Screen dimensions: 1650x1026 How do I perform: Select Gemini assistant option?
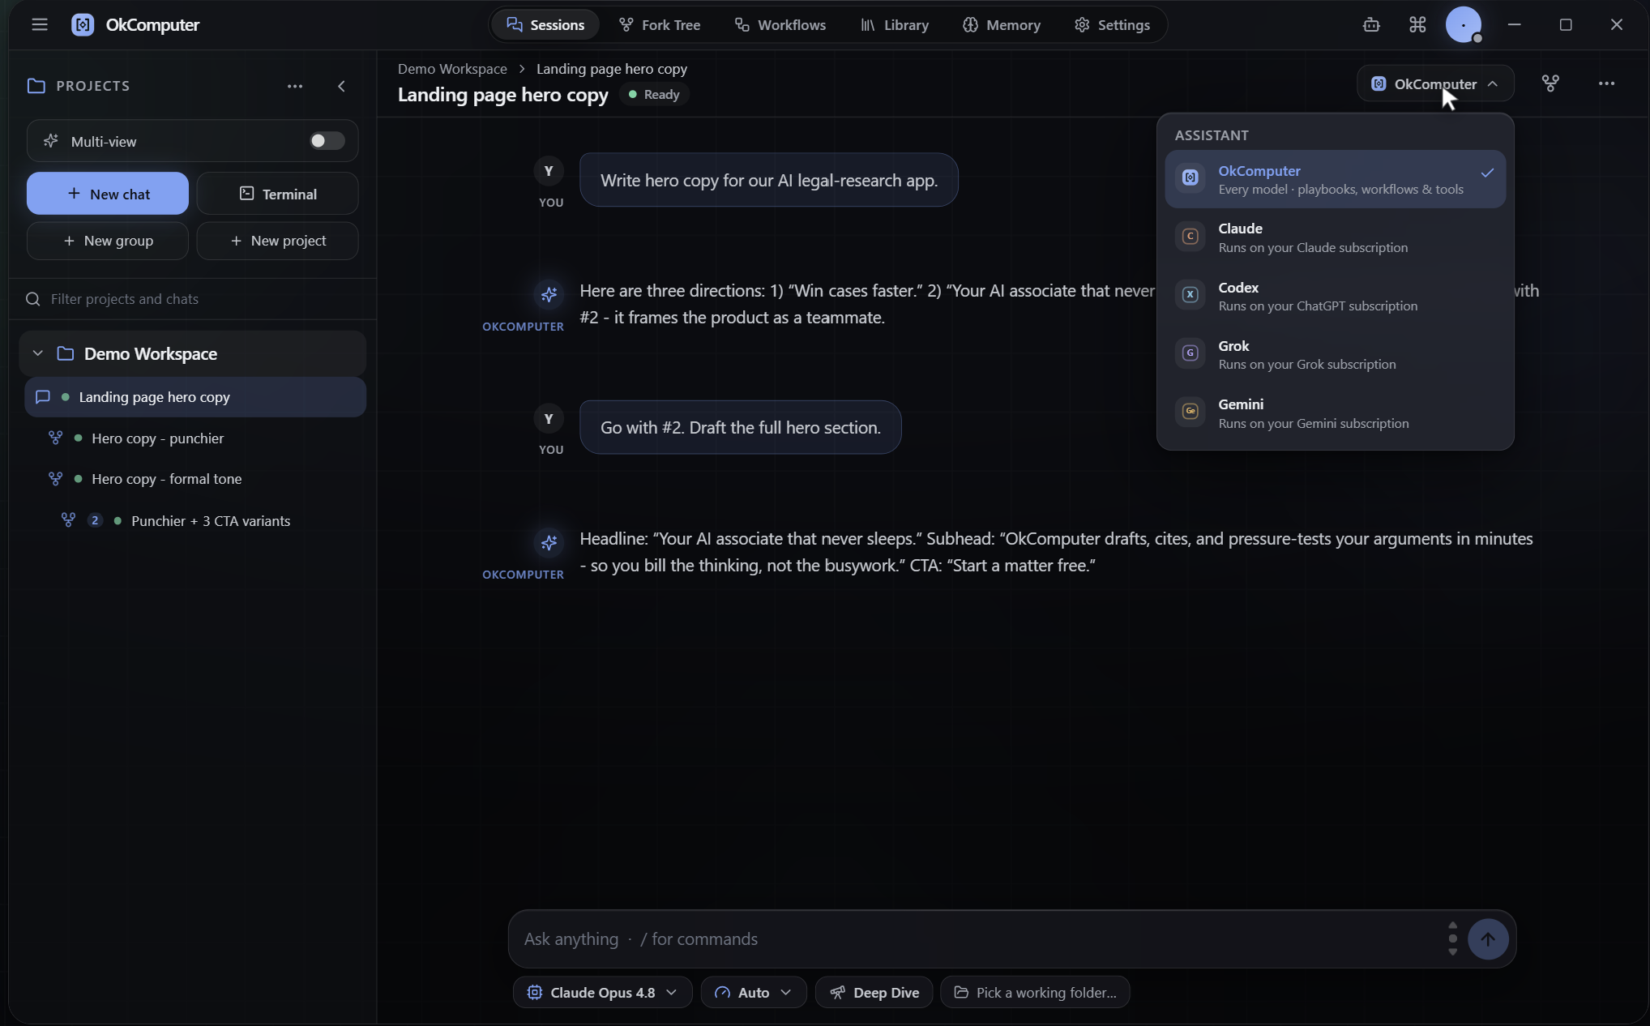1335,413
